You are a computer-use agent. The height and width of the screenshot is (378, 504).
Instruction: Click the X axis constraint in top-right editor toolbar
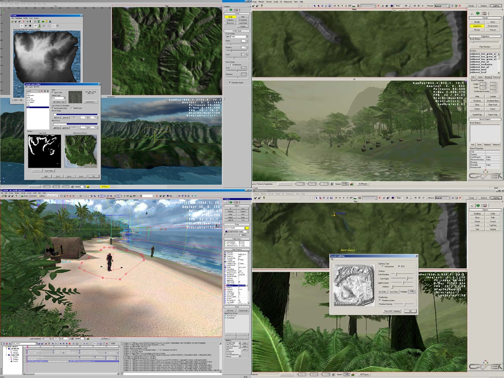point(338,6)
